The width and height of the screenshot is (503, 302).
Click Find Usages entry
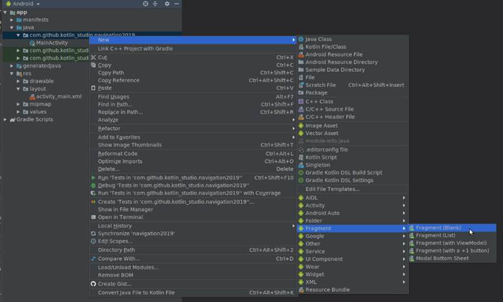[193, 97]
